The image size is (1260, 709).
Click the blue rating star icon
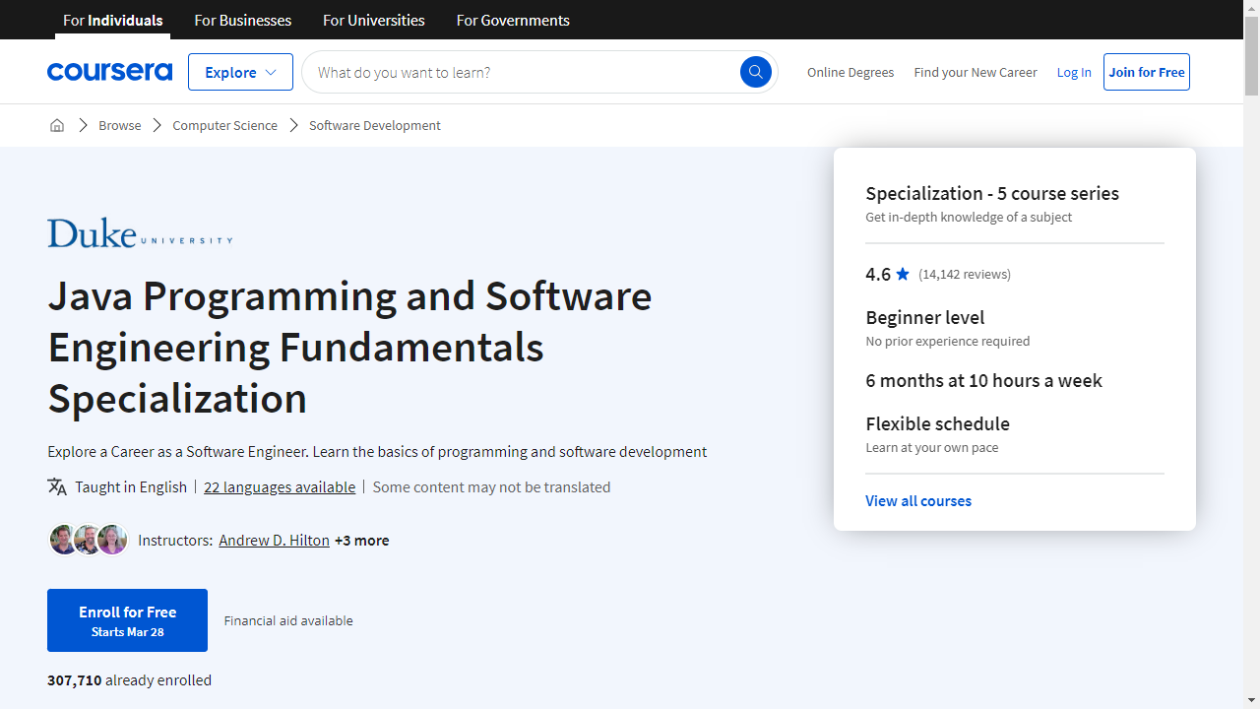point(903,274)
